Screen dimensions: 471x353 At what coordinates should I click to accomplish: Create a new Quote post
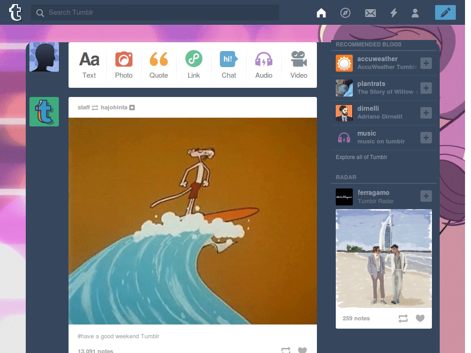click(159, 65)
